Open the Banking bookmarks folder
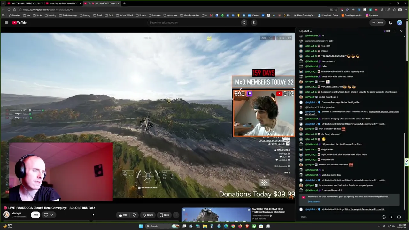This screenshot has height=230, width=409. [85, 15]
